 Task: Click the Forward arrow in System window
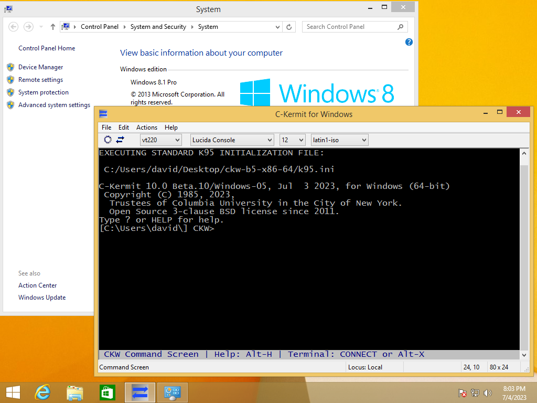tap(28, 27)
